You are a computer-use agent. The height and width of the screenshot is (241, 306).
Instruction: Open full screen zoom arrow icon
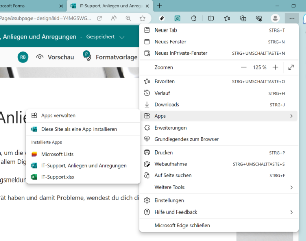[291, 67]
